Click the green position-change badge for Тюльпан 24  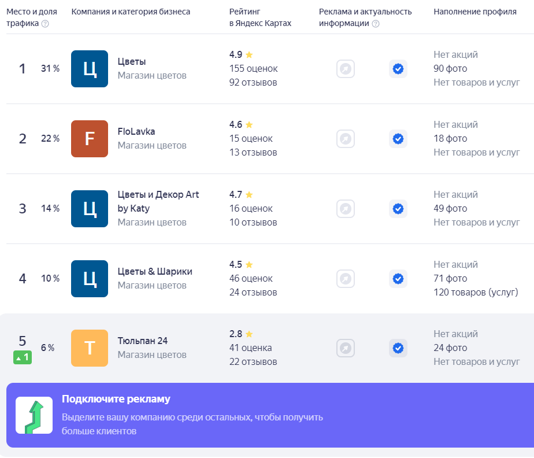23,357
